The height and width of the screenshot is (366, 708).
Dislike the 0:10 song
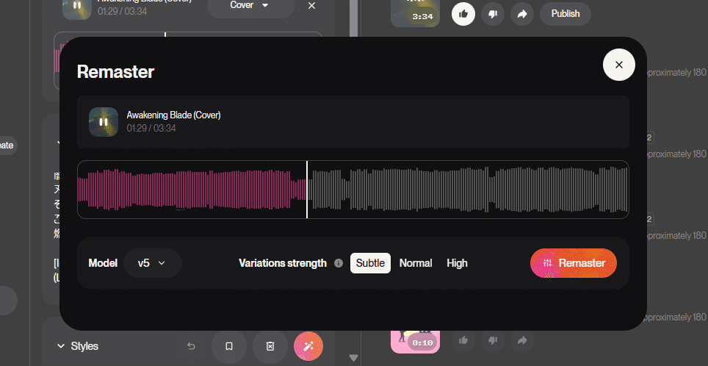[493, 340]
